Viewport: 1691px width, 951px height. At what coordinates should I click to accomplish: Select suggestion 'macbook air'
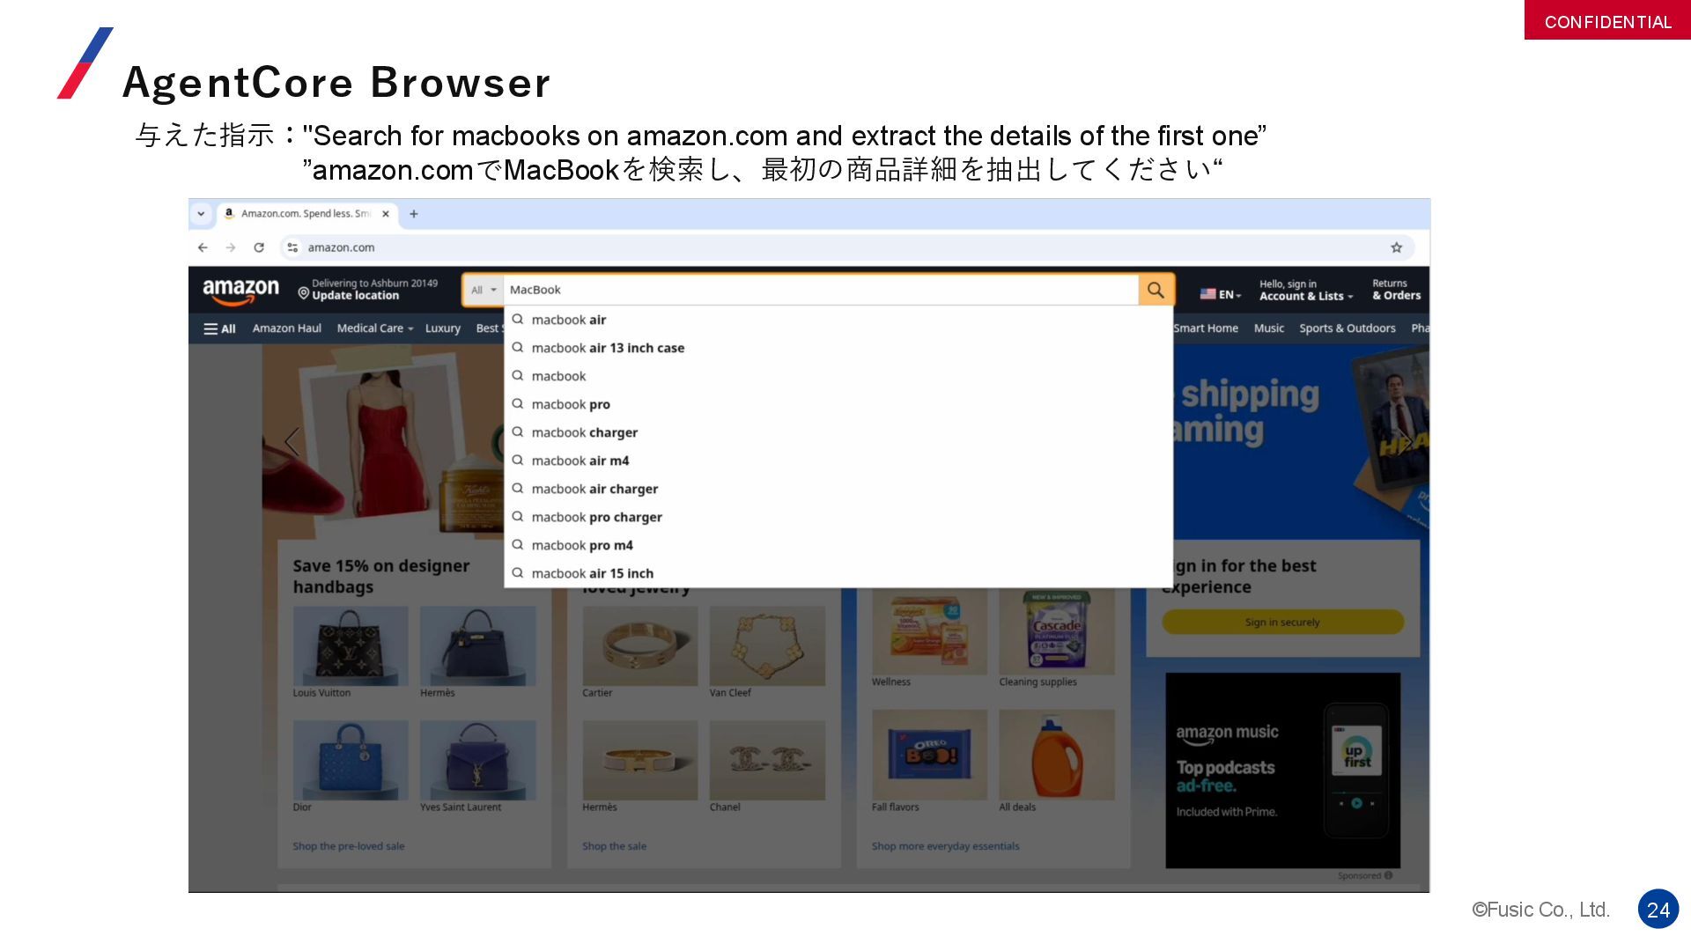click(x=838, y=320)
